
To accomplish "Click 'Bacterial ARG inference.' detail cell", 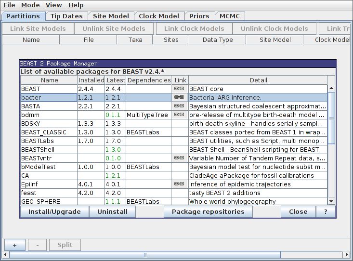I will click(x=258, y=97).
